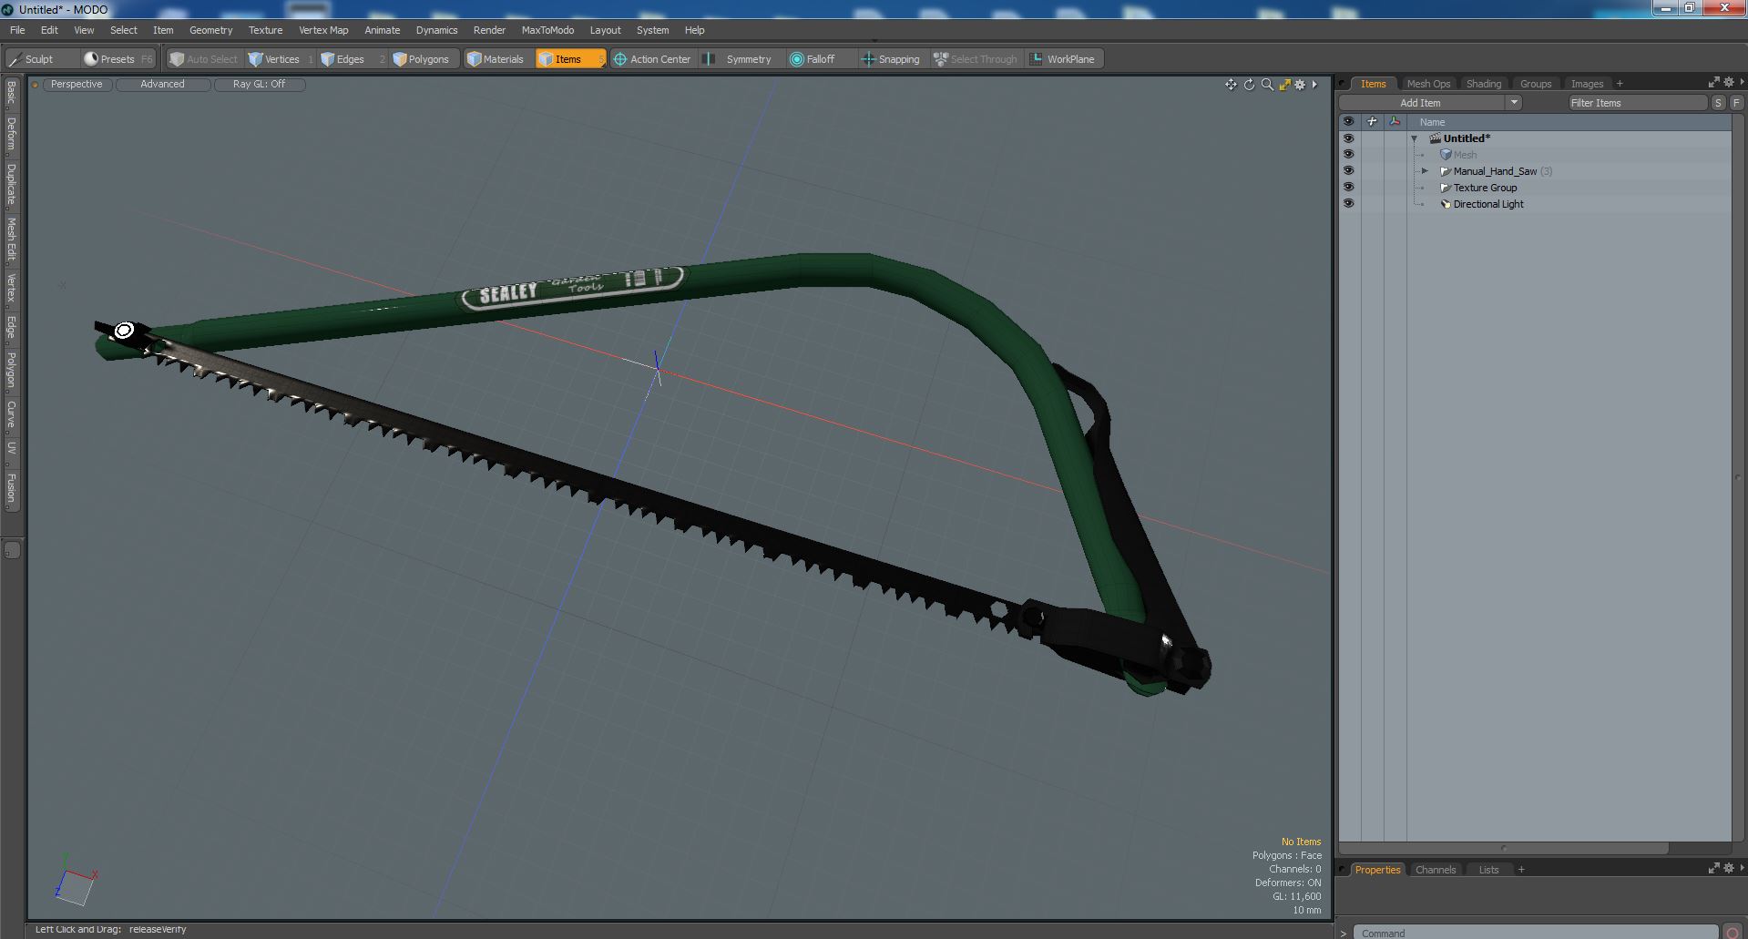Viewport: 1748px width, 939px height.
Task: Expand Items panel options arrow
Action: pyautogui.click(x=1741, y=82)
